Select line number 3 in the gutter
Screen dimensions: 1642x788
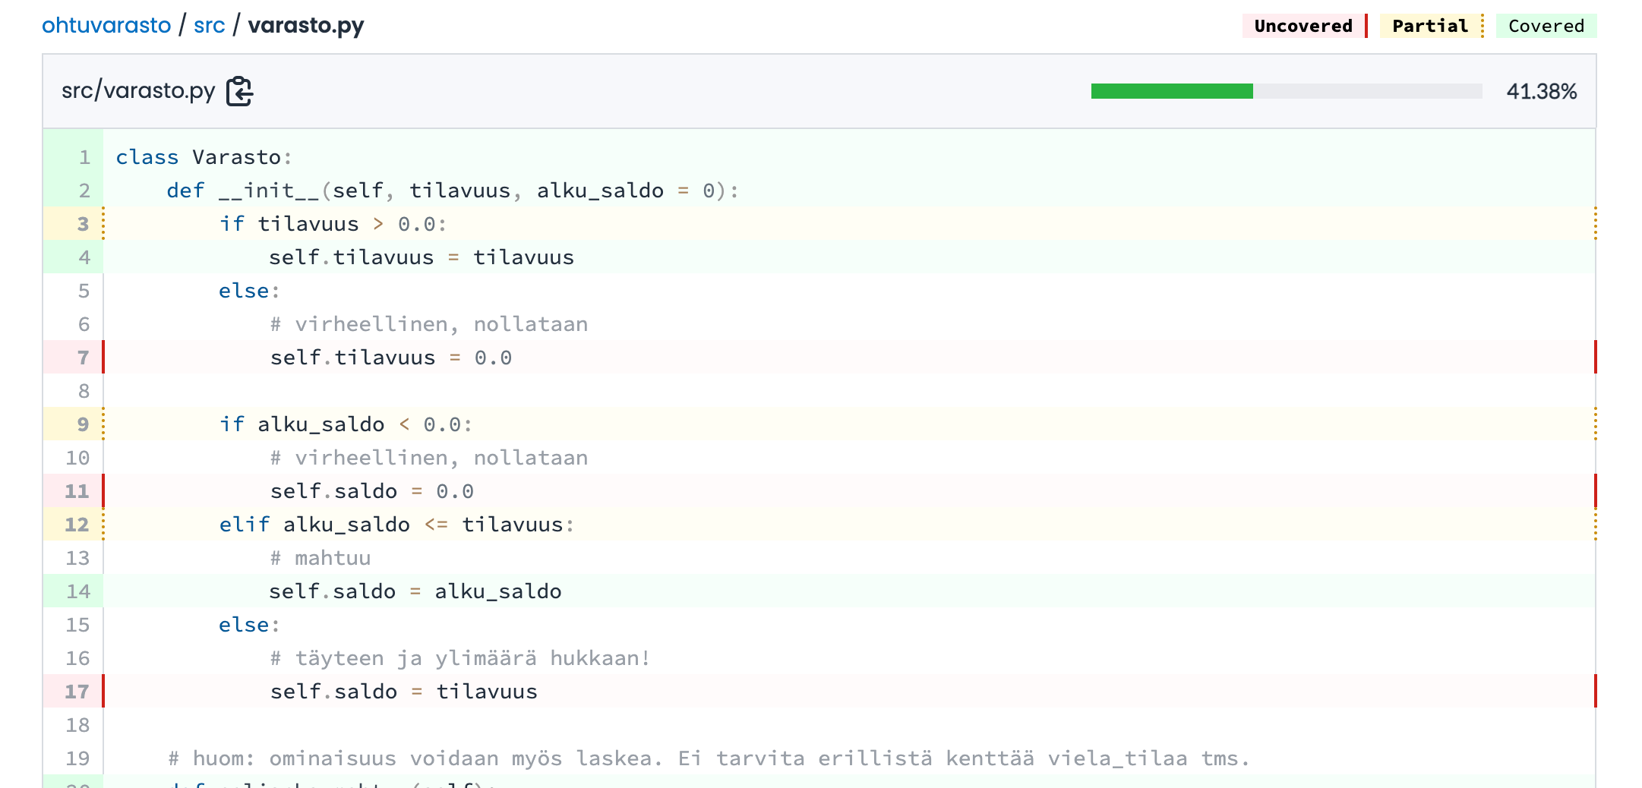point(83,224)
